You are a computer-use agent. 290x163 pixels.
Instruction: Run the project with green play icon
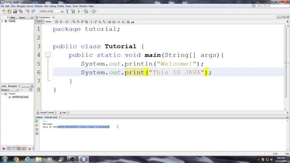[x=79, y=11]
